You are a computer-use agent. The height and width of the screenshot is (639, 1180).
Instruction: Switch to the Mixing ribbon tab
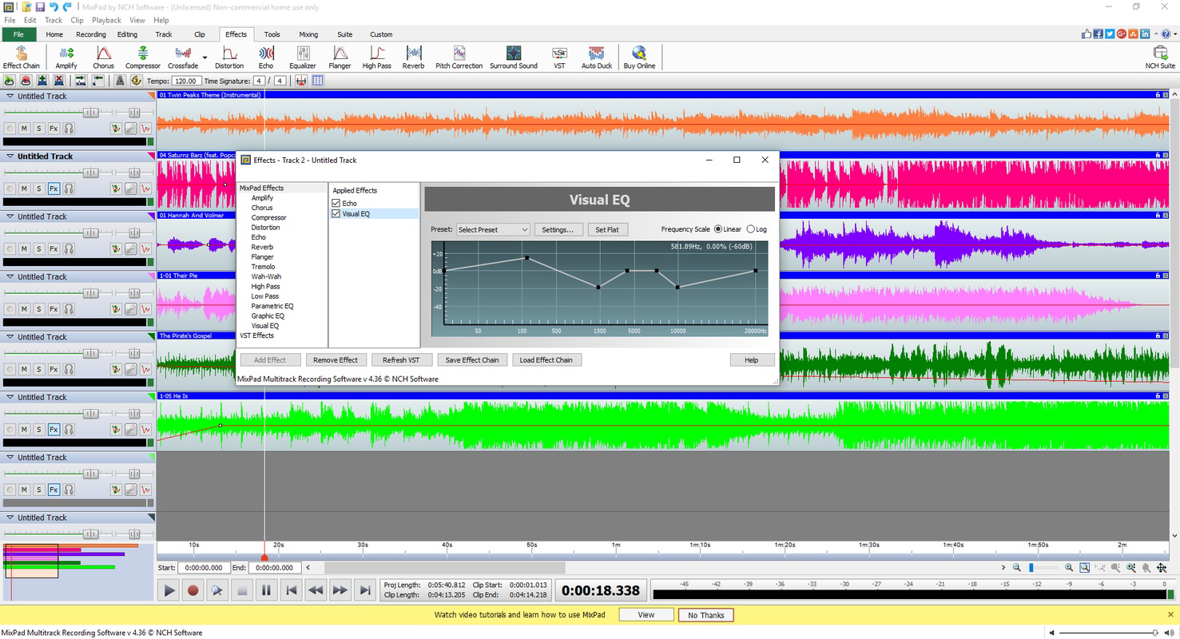click(308, 34)
